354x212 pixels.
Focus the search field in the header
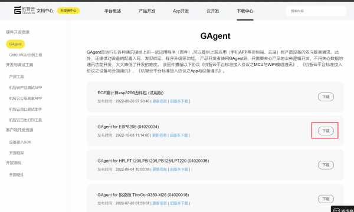pos(316,11)
